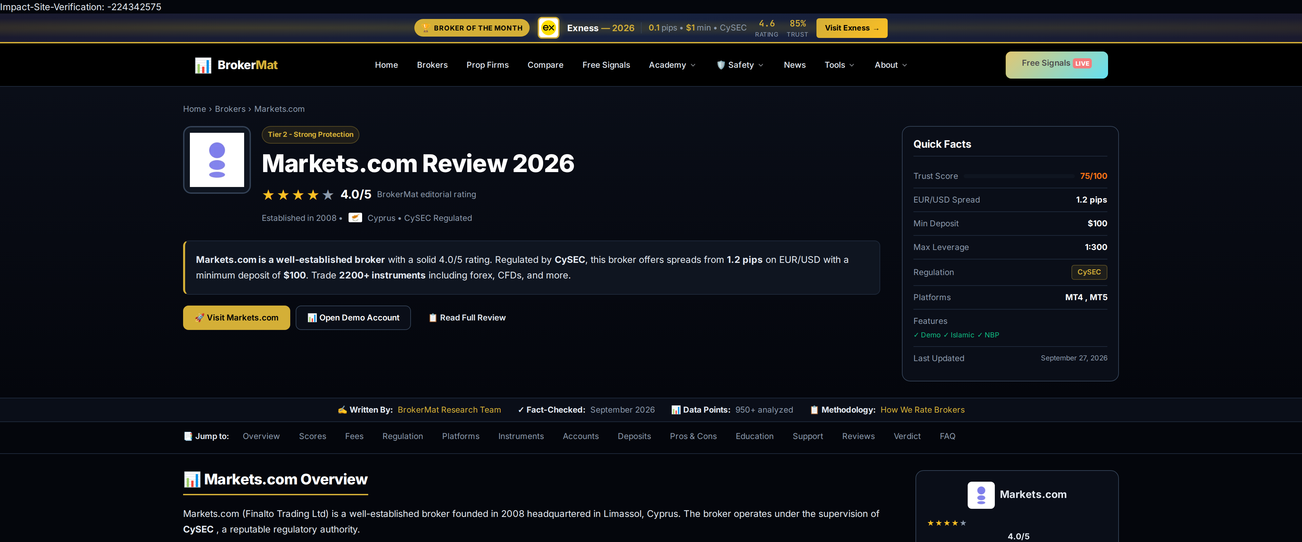The width and height of the screenshot is (1302, 542).
Task: Click the Brokers breadcrumb link
Action: (230, 109)
